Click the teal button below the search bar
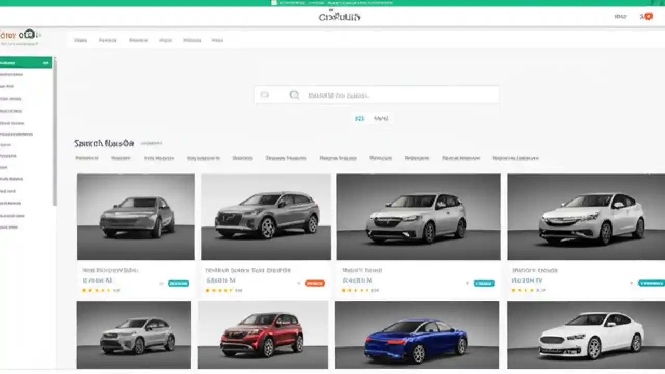This screenshot has height=374, width=665. click(x=360, y=118)
